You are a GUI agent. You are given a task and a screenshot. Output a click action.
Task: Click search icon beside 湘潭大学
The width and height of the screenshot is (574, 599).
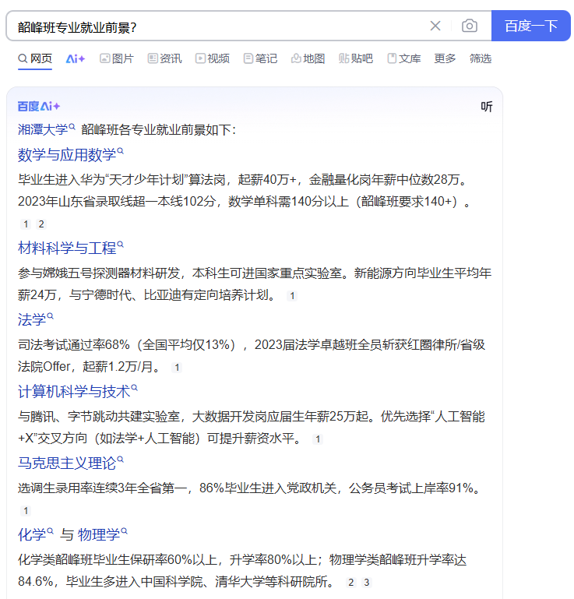[72, 126]
